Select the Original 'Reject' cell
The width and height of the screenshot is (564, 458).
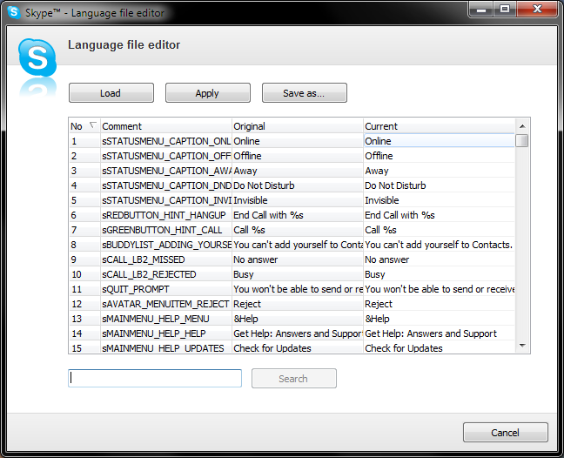click(x=298, y=304)
